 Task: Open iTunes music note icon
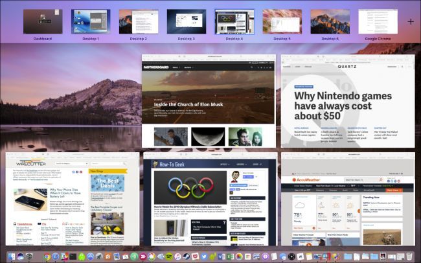(177, 257)
